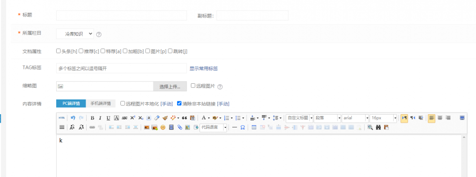Open help icon beside 远程图片 checkbox
This screenshot has height=177, width=476.
click(x=220, y=87)
